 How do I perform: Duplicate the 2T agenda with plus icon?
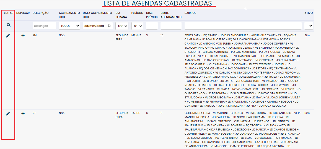click(23, 114)
